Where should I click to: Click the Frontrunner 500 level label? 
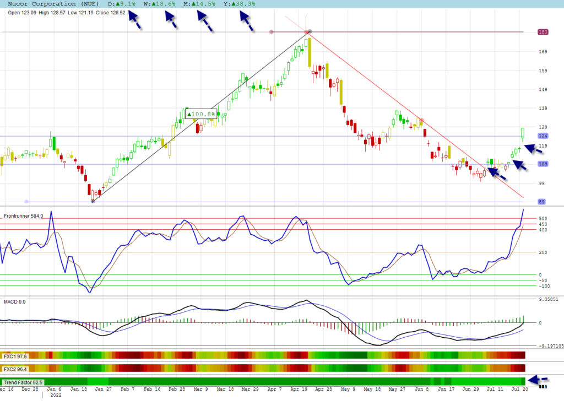point(543,219)
